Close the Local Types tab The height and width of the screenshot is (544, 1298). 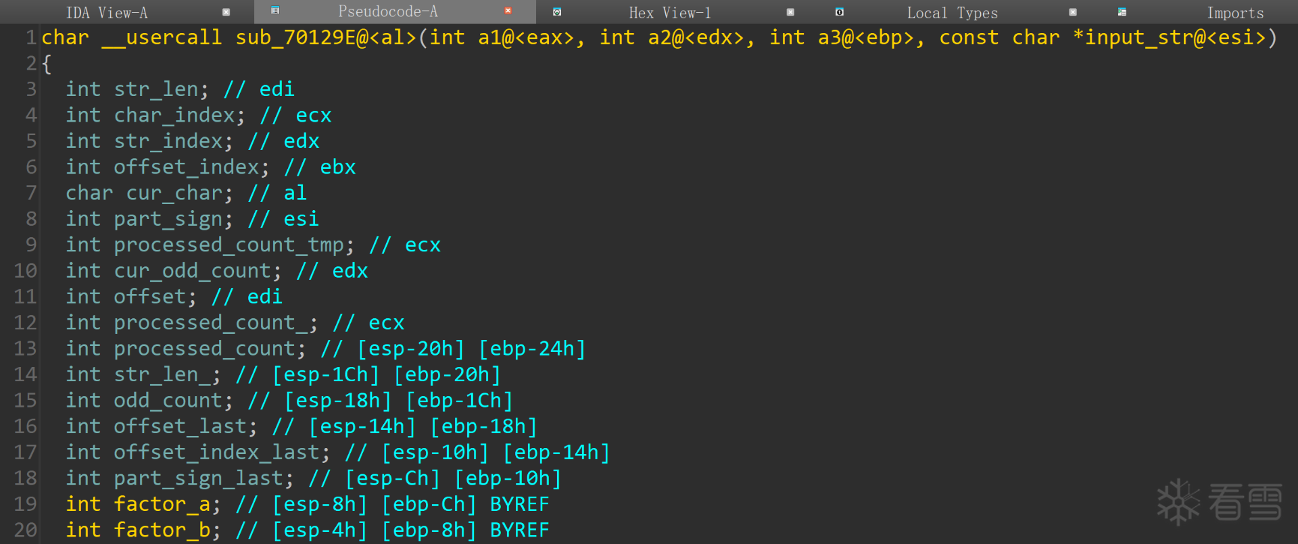[x=1072, y=12]
